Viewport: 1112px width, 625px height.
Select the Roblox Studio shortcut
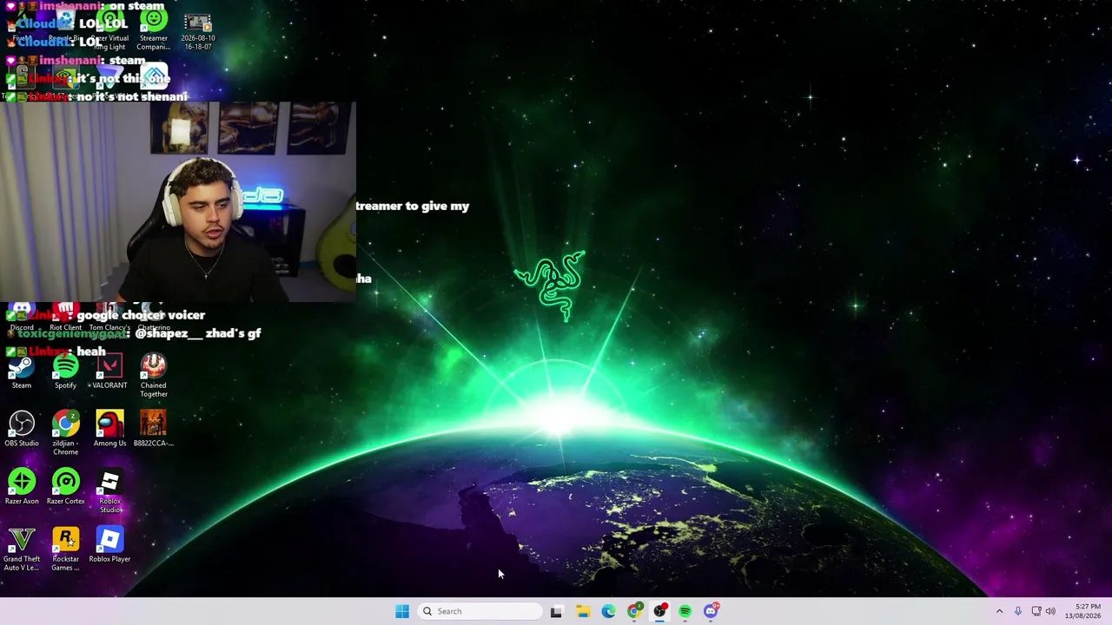point(109,491)
